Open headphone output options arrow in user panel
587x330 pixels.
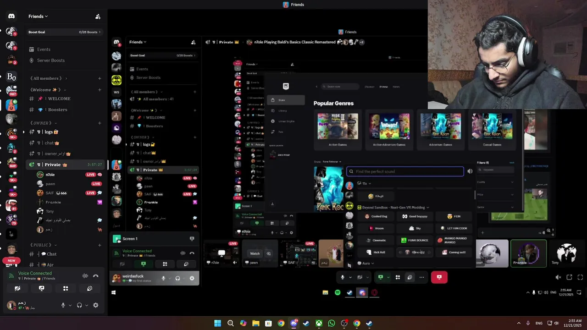(x=86, y=305)
